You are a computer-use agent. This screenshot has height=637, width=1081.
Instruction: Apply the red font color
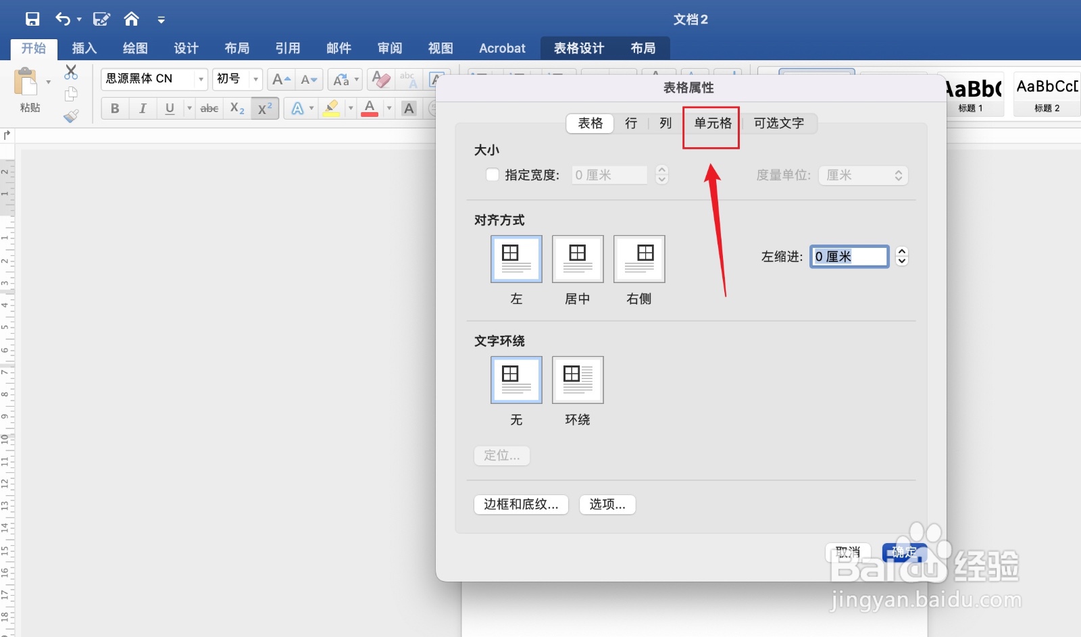pyautogui.click(x=370, y=108)
